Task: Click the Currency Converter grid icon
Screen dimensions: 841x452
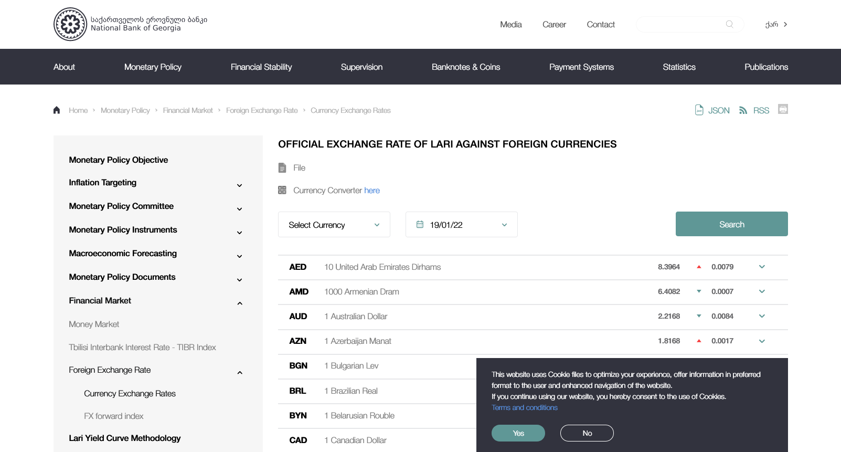Action: pyautogui.click(x=282, y=190)
